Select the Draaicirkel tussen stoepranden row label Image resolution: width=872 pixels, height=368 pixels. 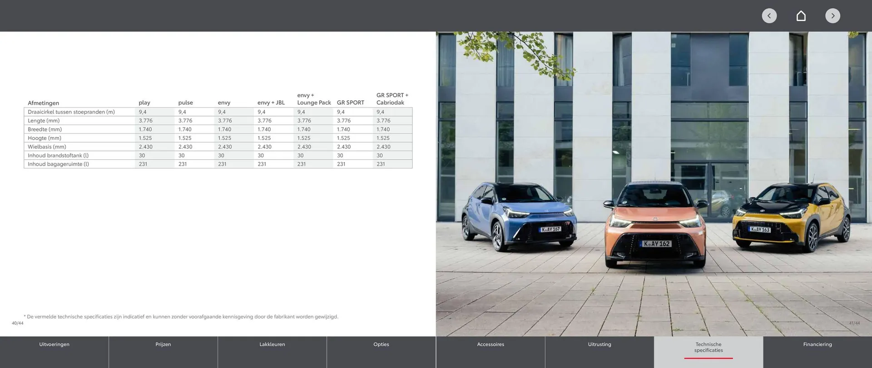71,112
